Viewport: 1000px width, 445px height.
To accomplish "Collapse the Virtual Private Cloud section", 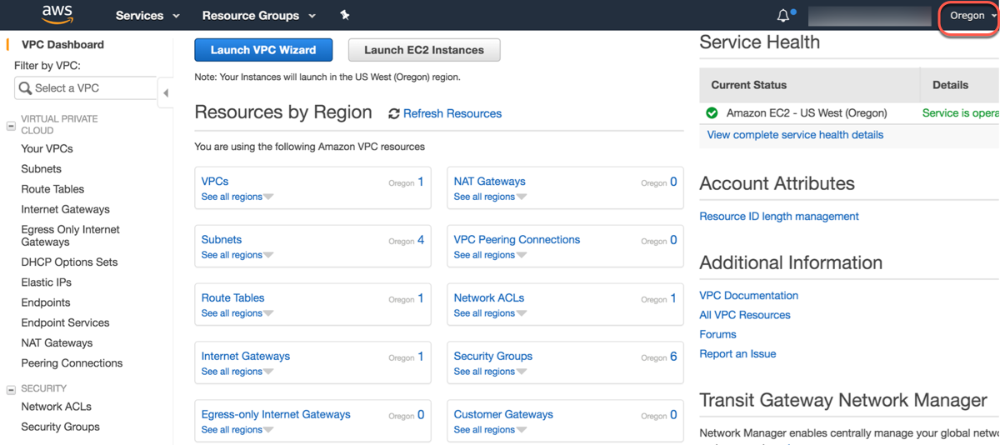I will 12,126.
